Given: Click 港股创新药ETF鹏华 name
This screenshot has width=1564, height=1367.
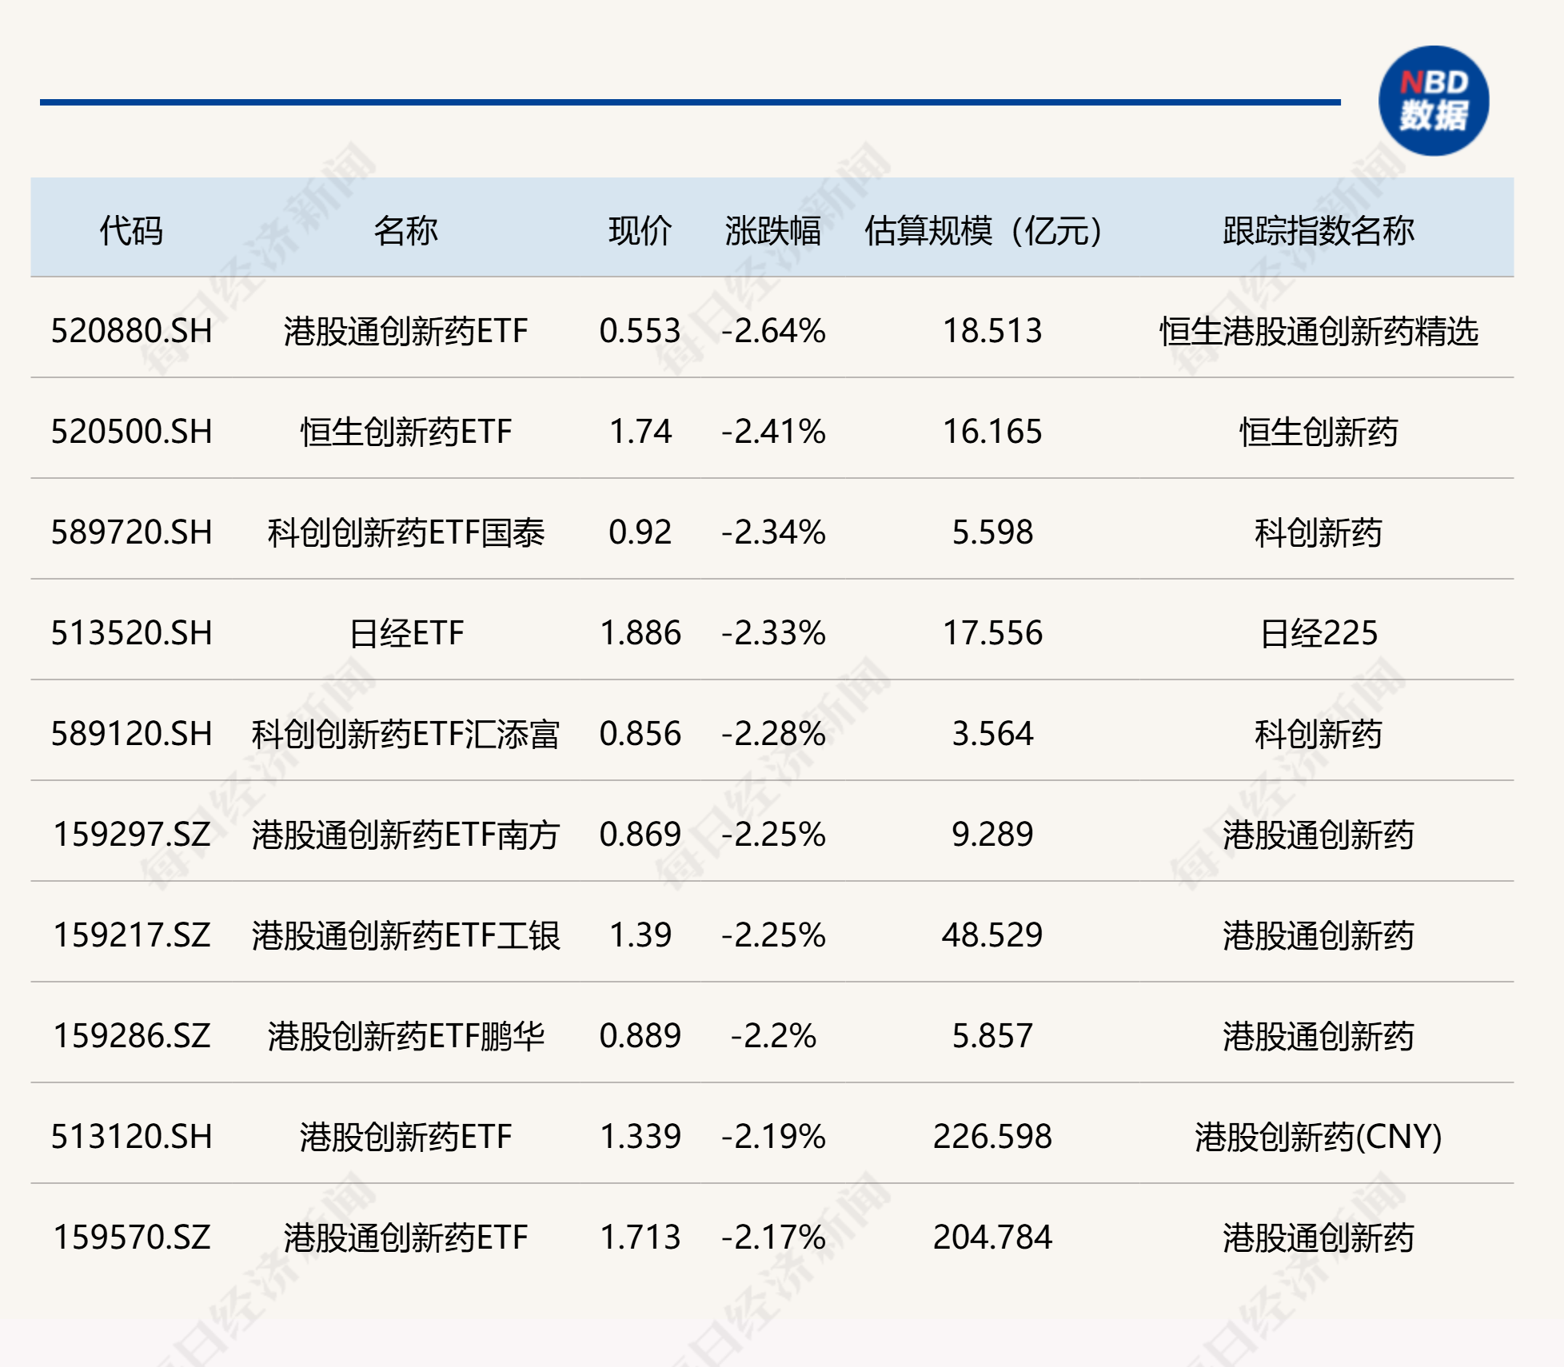Looking at the screenshot, I should tap(405, 1036).
